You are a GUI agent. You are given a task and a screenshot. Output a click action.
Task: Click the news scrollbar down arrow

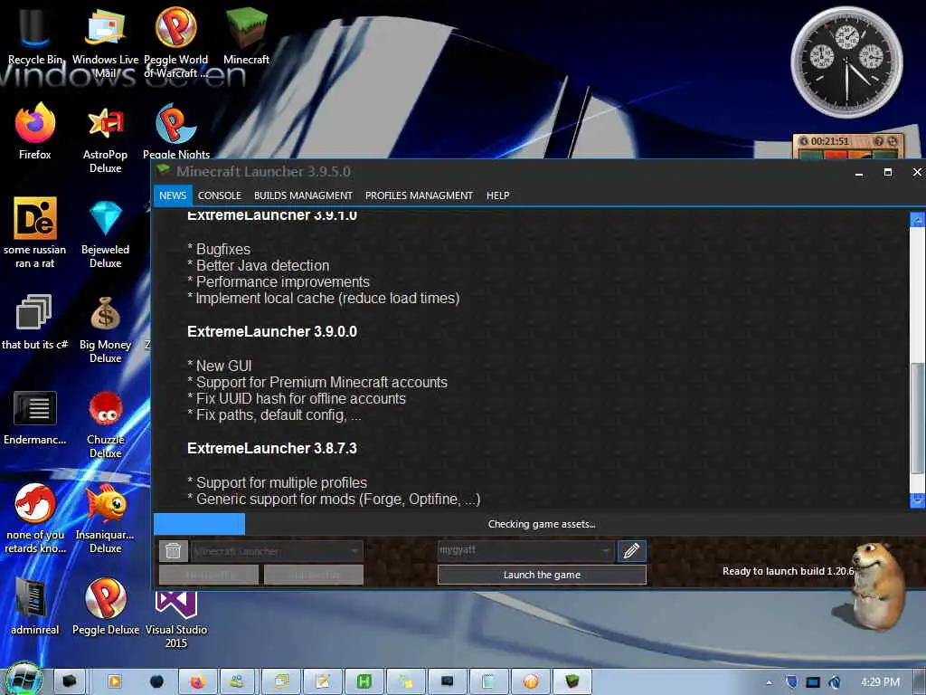click(917, 500)
